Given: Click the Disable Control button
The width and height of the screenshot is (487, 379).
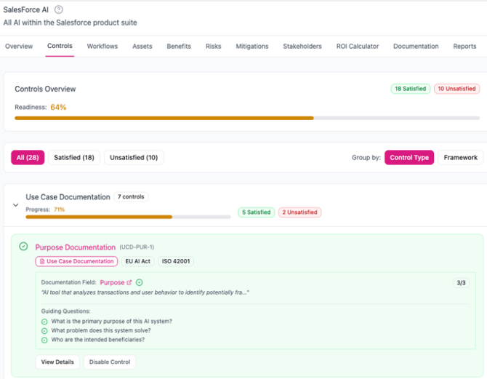Looking at the screenshot, I should pos(110,362).
